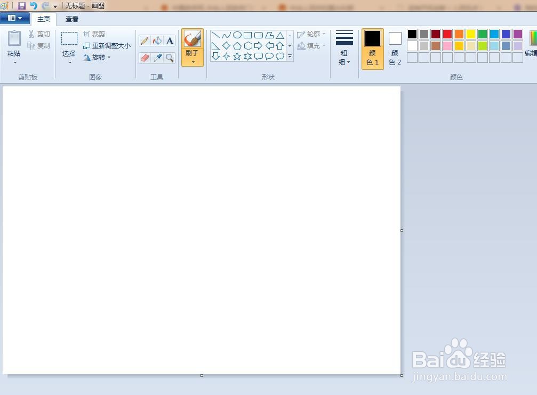Select the Color picker eyedropper tool
The width and height of the screenshot is (537, 395).
tap(157, 58)
